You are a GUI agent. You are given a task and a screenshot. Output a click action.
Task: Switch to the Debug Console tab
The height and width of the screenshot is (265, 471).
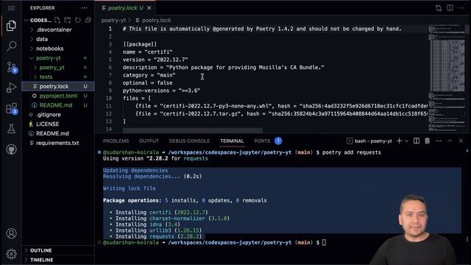click(x=189, y=141)
